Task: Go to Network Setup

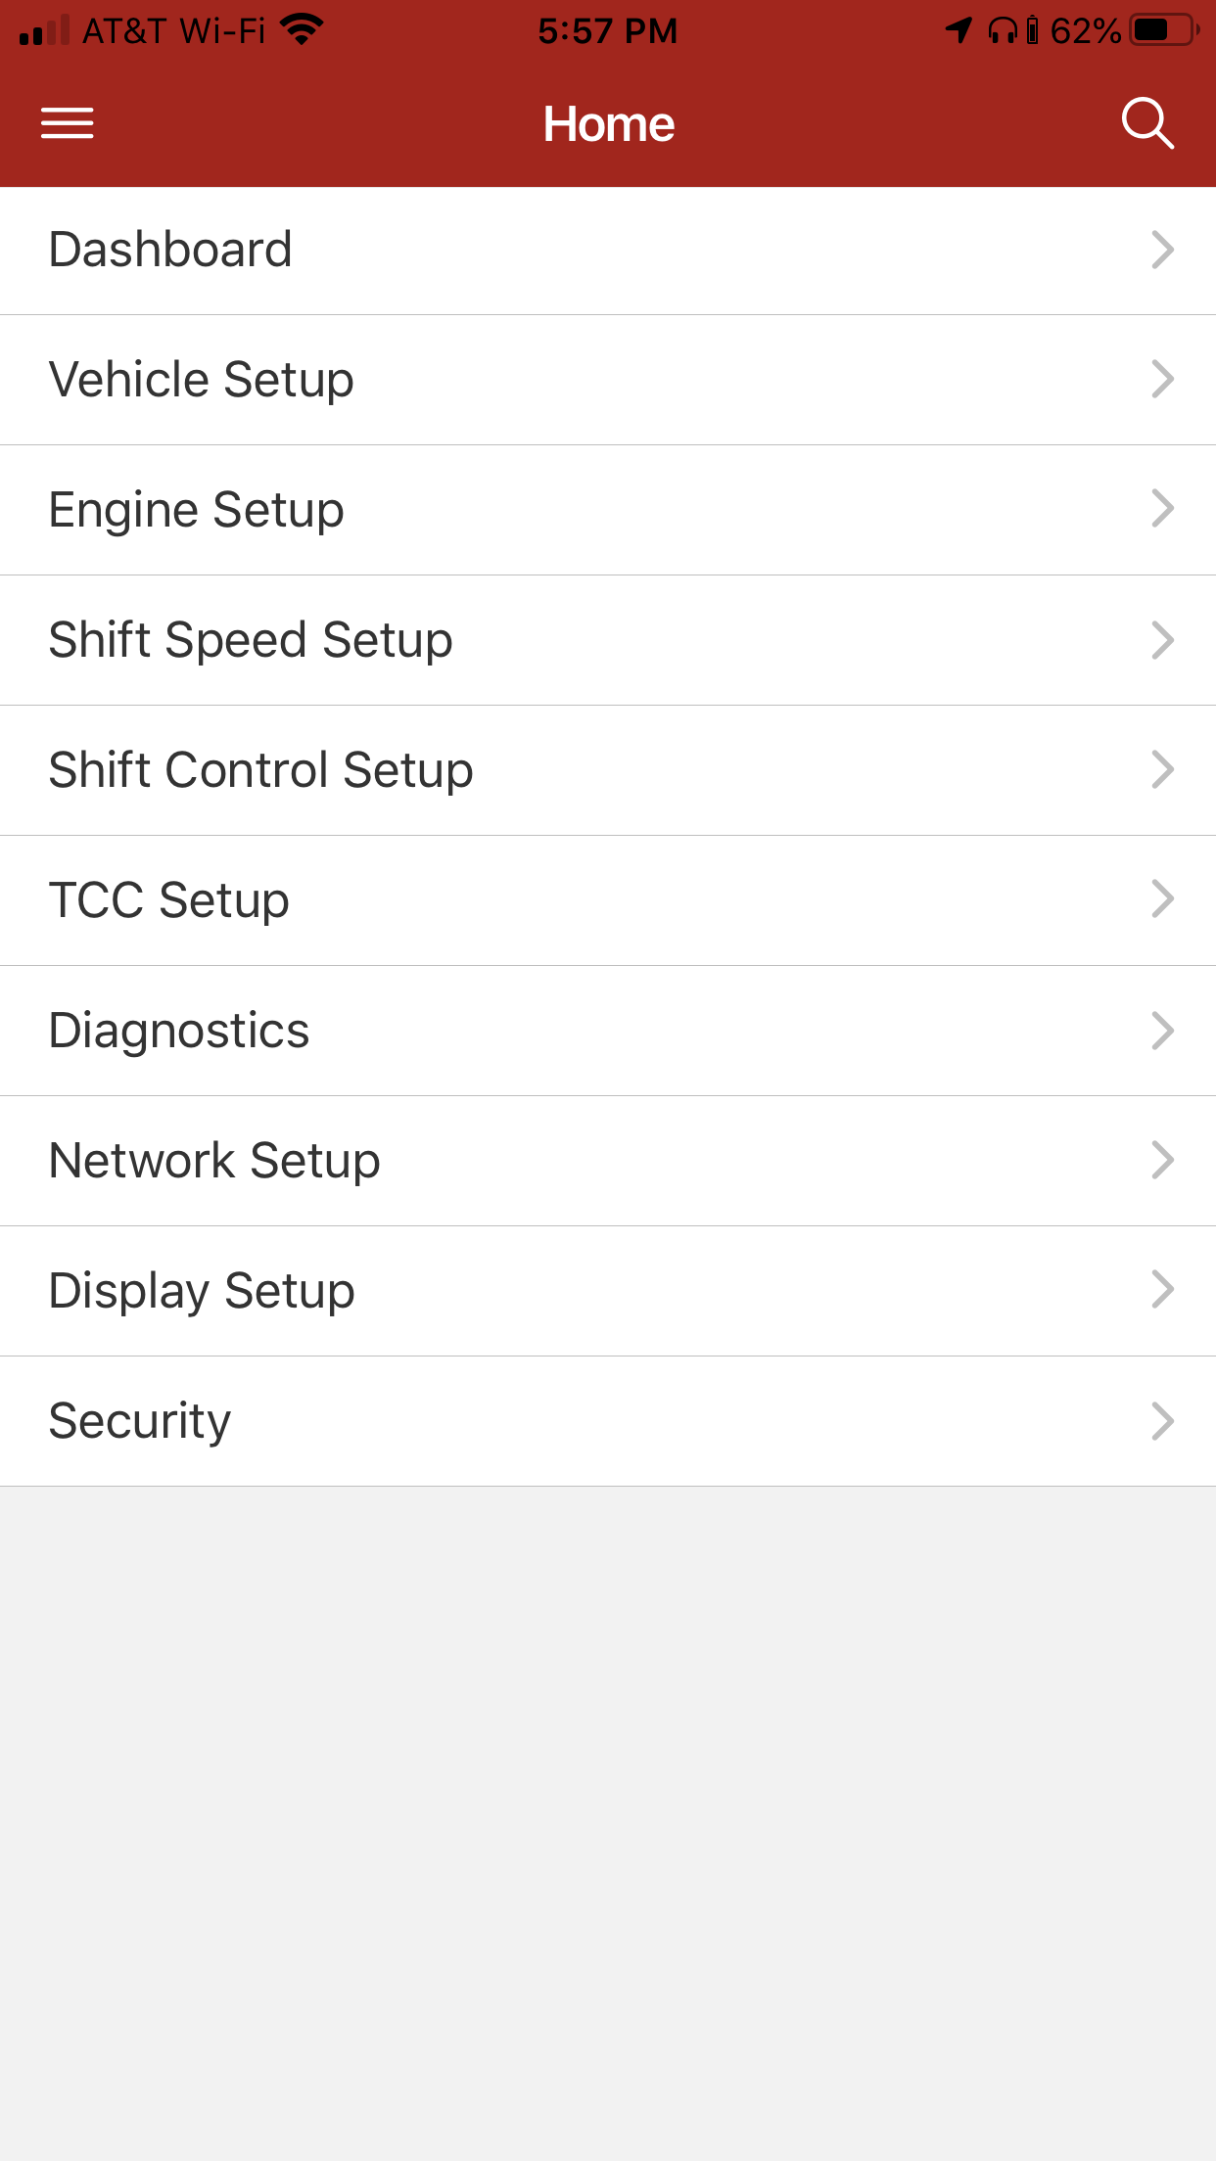Action: (x=214, y=1161)
